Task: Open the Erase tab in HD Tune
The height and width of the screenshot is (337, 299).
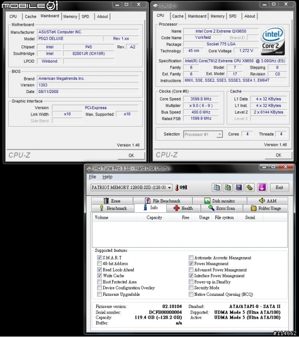Action: point(112,201)
